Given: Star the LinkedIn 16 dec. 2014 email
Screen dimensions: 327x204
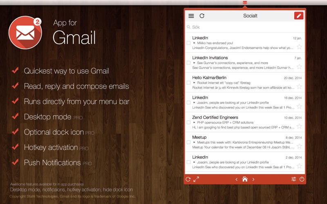Looking at the screenshot, I should pos(299,106).
